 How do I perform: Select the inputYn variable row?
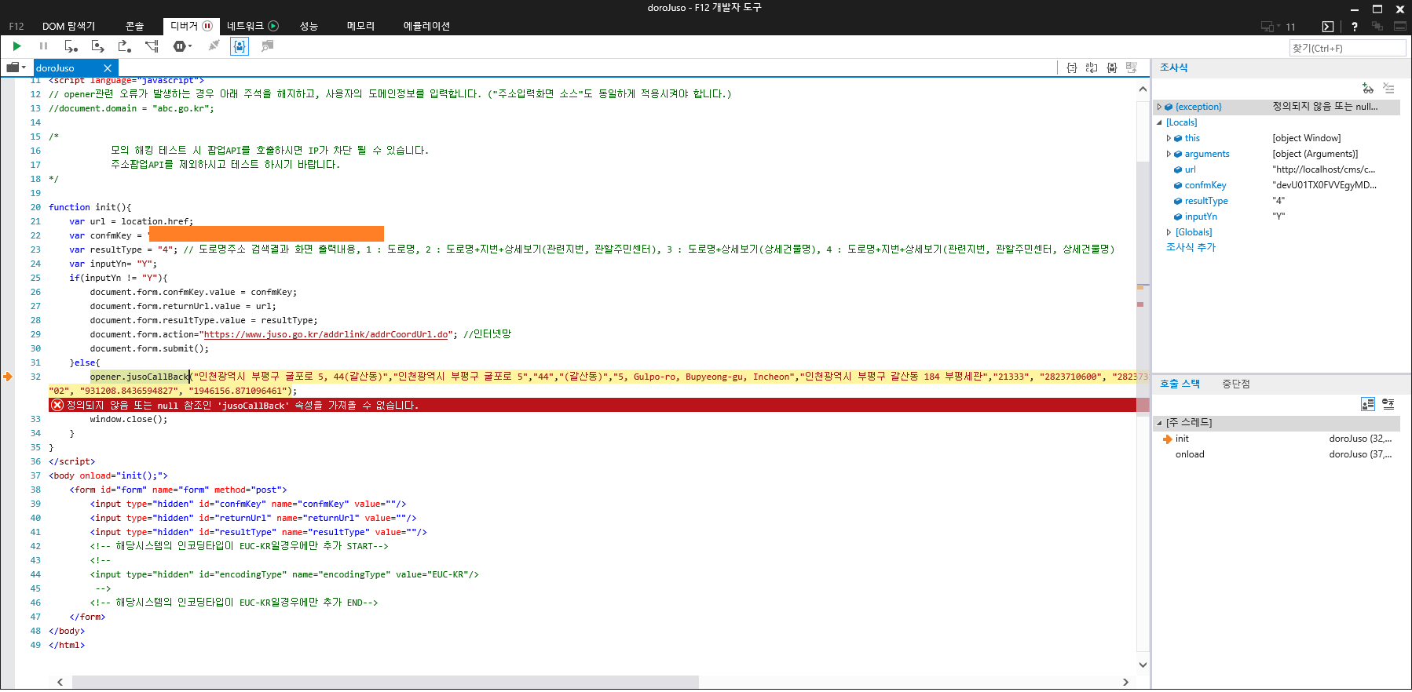1276,217
